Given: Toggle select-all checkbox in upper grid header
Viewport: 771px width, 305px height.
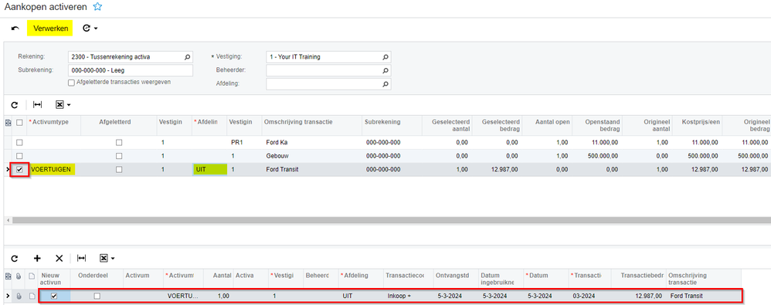Looking at the screenshot, I should (x=19, y=122).
